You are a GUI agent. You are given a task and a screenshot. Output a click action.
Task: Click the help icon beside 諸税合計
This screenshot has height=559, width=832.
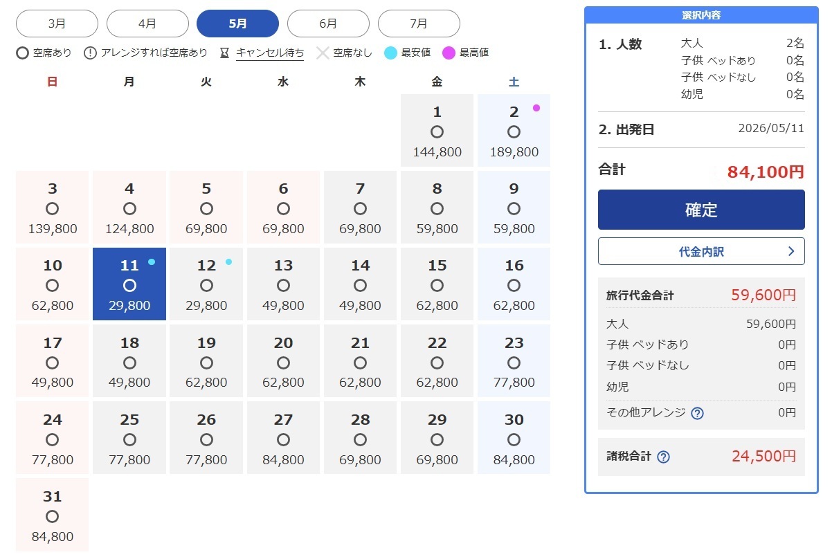663,457
